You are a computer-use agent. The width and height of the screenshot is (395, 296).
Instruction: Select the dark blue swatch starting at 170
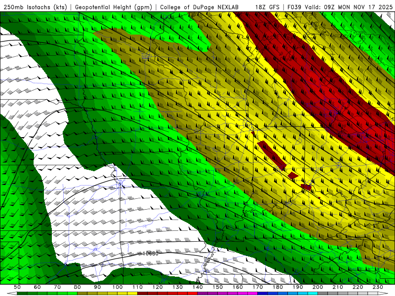pos(263,293)
